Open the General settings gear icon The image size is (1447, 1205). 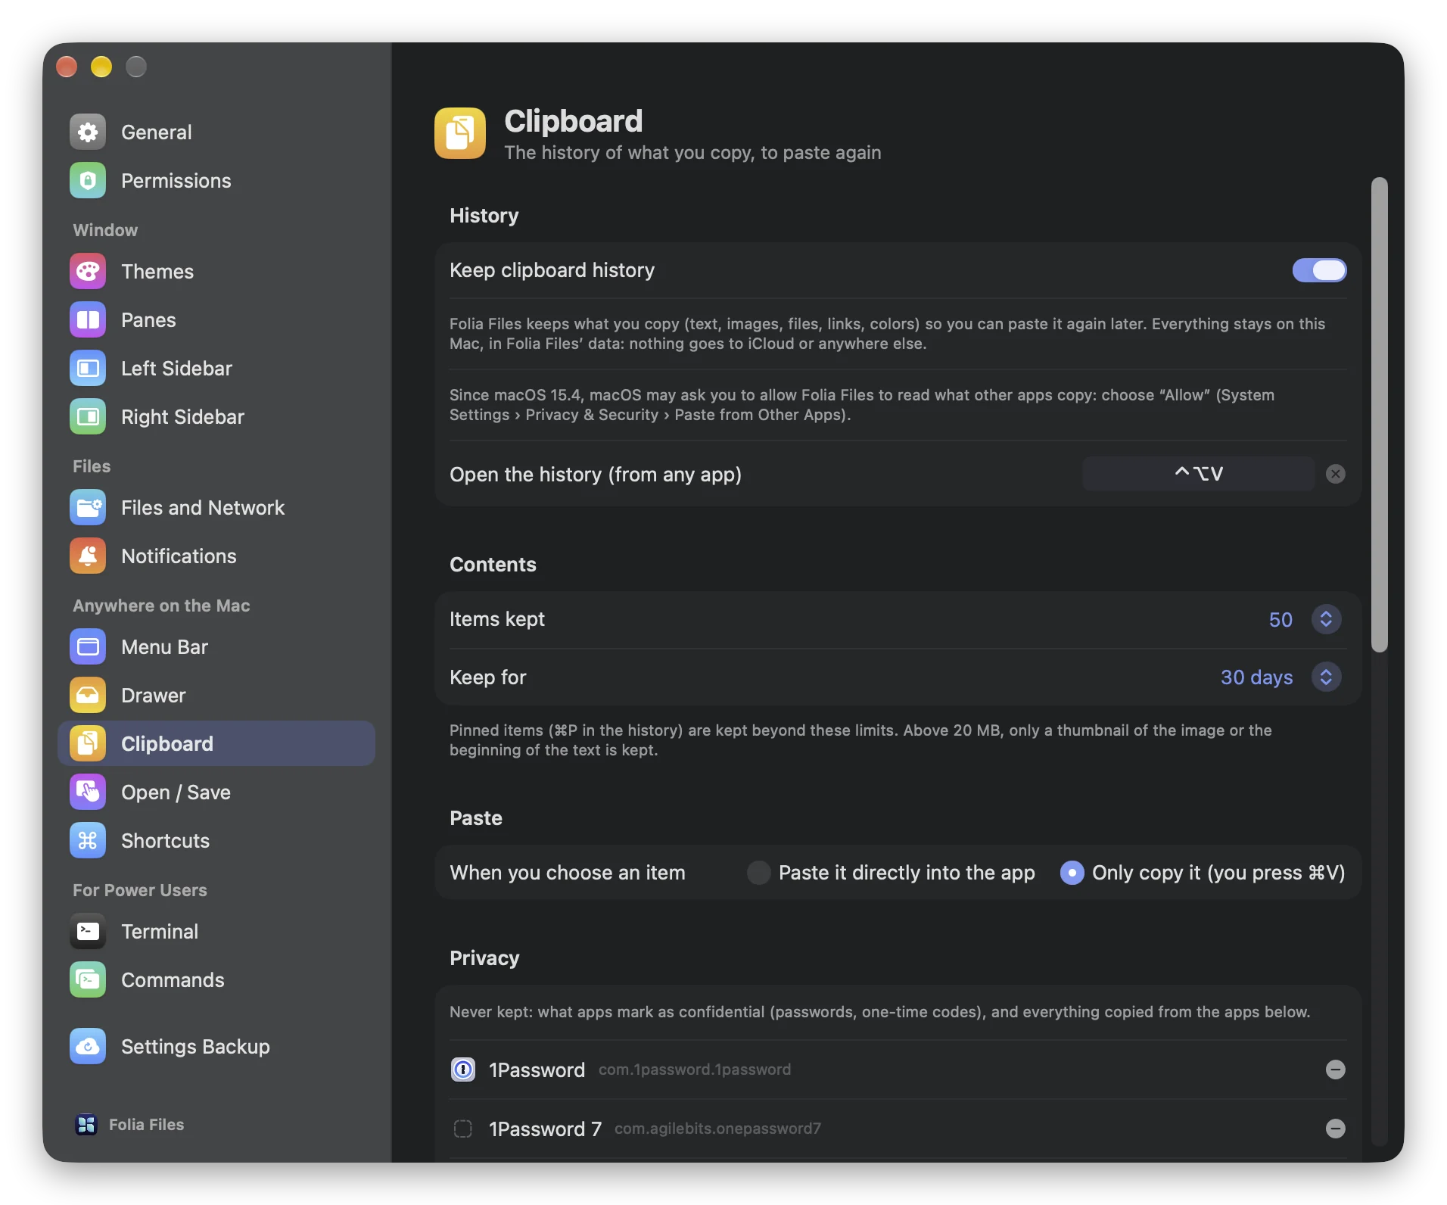[x=88, y=132]
